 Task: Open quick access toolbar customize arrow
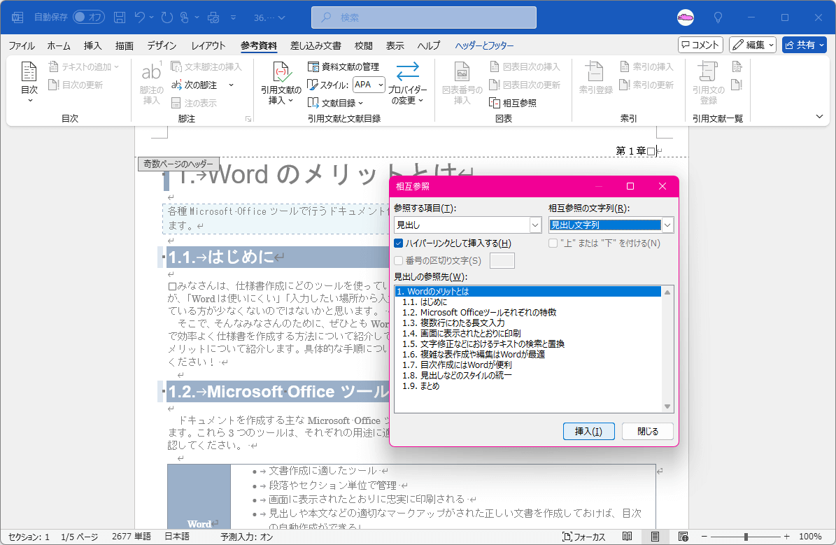point(234,17)
